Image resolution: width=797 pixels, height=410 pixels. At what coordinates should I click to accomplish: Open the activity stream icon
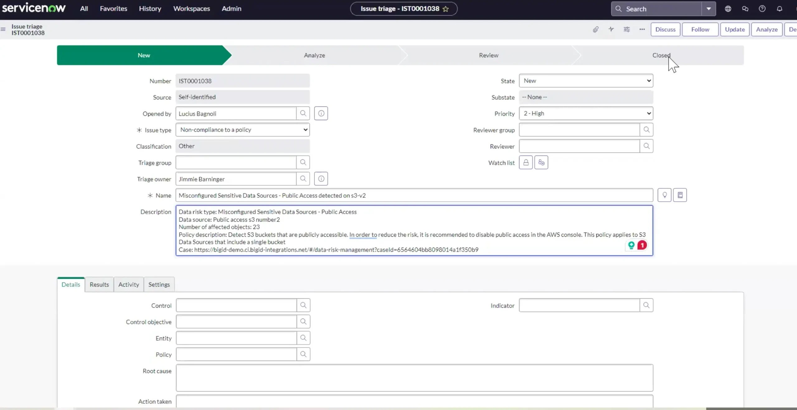click(611, 29)
